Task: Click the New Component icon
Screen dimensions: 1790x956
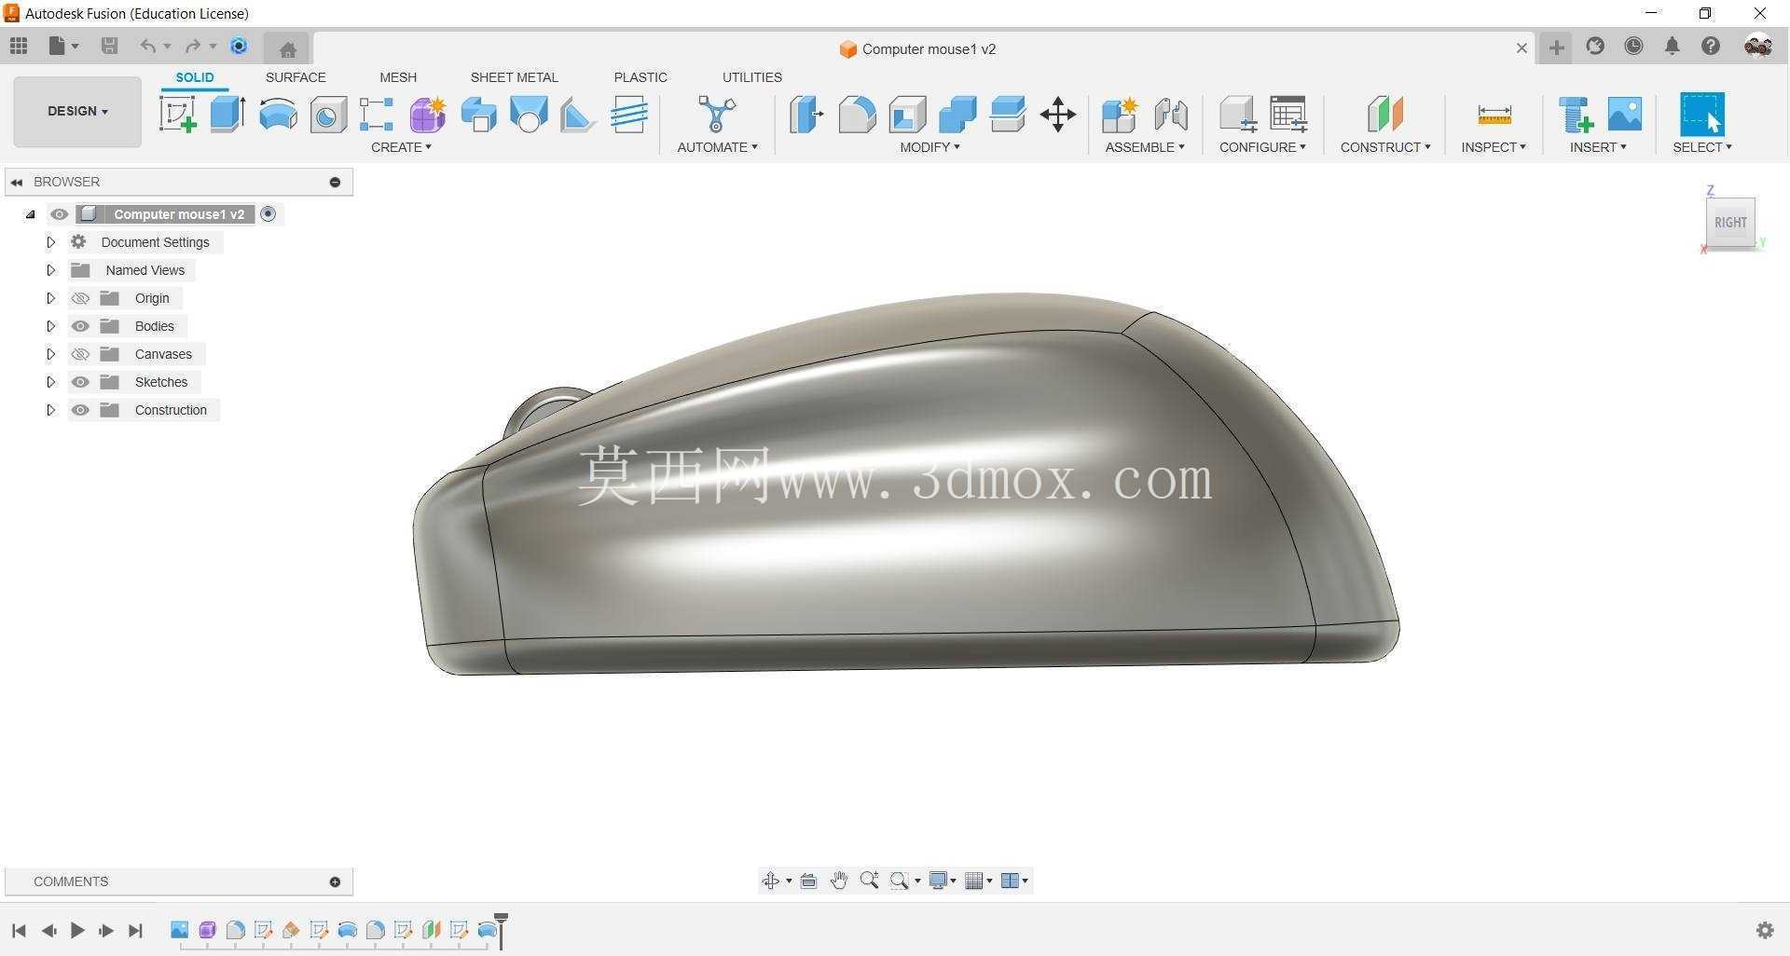Action: 1120,115
